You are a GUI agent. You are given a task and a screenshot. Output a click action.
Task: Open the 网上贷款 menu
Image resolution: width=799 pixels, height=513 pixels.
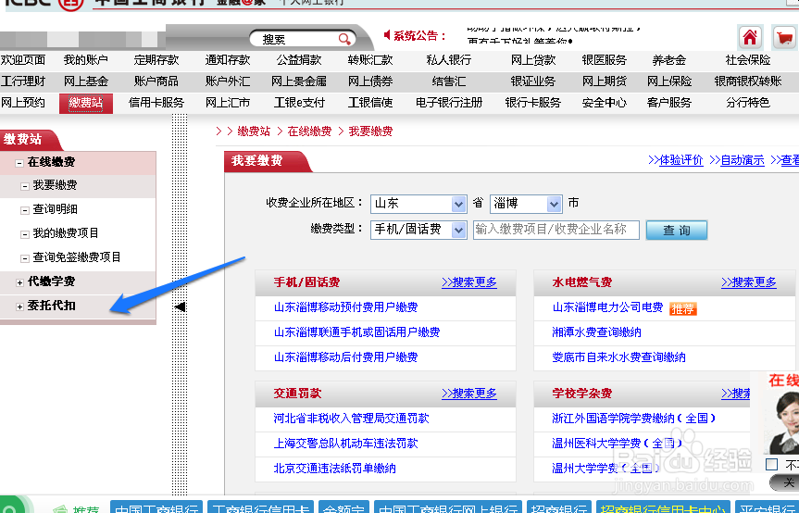[x=533, y=60]
